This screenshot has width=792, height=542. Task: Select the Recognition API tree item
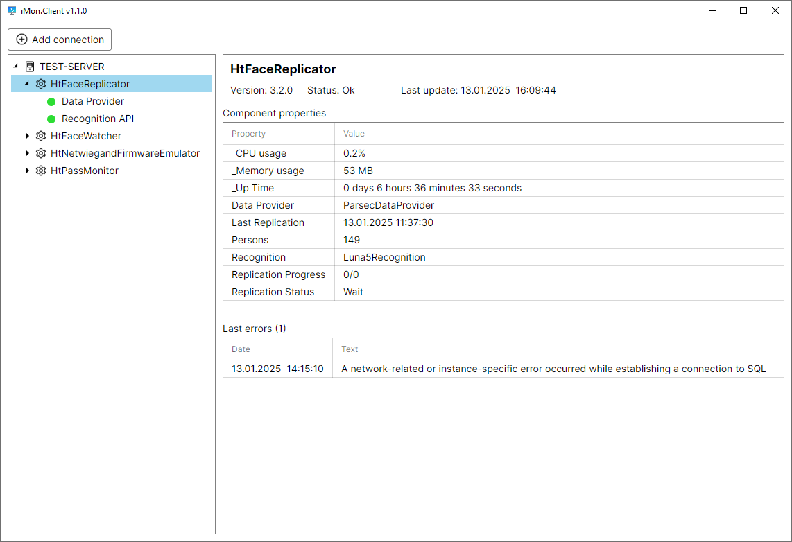(97, 119)
